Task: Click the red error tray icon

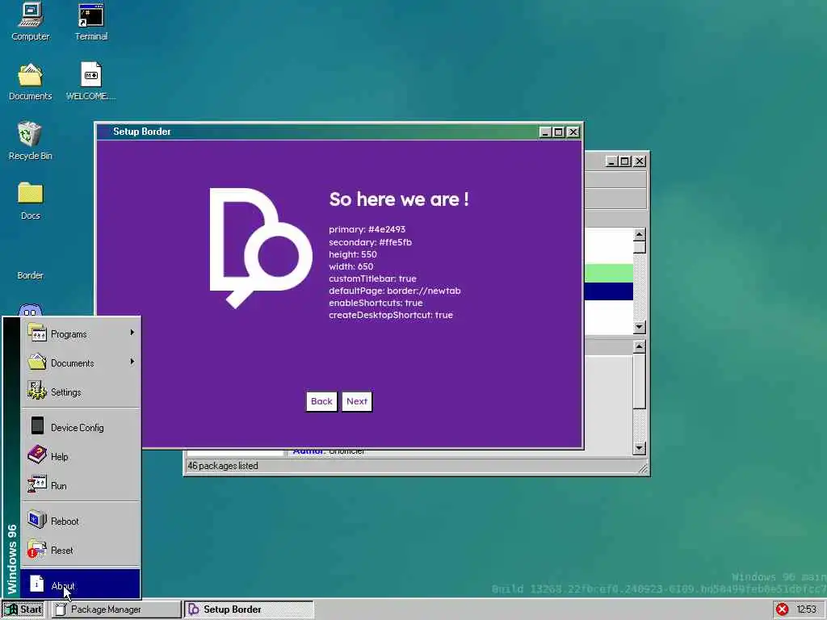Action: (783, 610)
